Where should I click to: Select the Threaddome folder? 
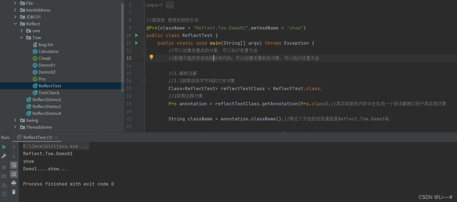click(x=39, y=127)
